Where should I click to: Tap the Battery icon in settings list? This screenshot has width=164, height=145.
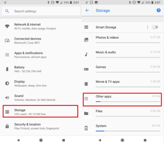7,69
